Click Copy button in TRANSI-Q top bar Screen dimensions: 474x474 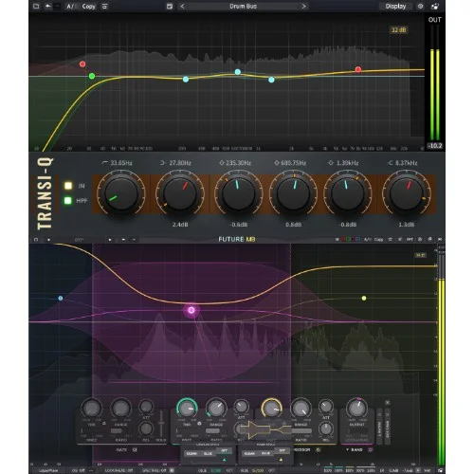point(88,6)
